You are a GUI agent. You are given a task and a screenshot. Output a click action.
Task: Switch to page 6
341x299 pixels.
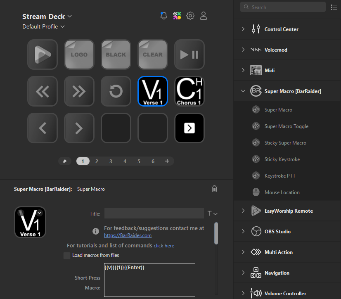point(153,161)
